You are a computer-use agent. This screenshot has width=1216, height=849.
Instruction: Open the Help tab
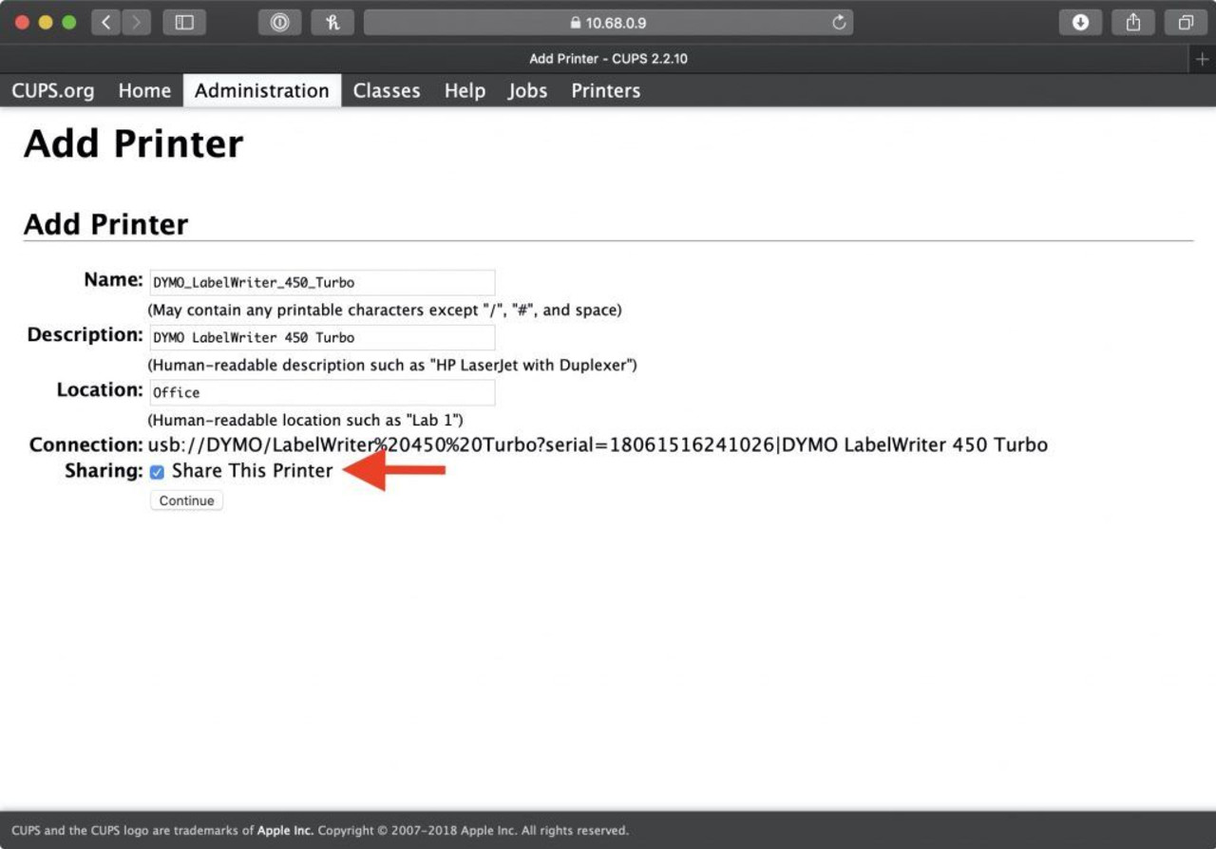pyautogui.click(x=465, y=91)
